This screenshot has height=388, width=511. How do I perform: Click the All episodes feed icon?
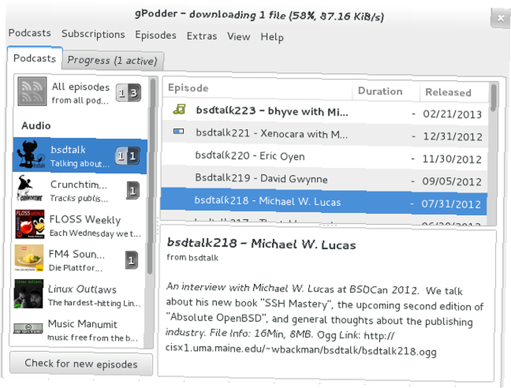(x=32, y=92)
